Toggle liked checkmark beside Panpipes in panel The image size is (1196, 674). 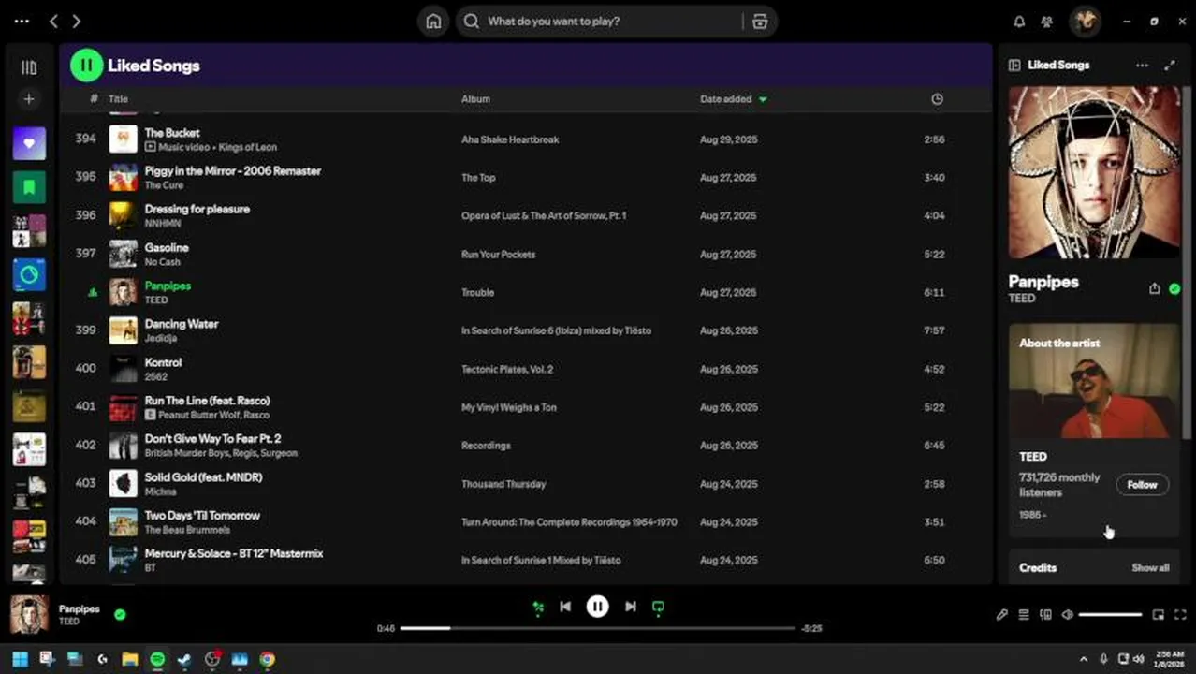(x=1174, y=289)
